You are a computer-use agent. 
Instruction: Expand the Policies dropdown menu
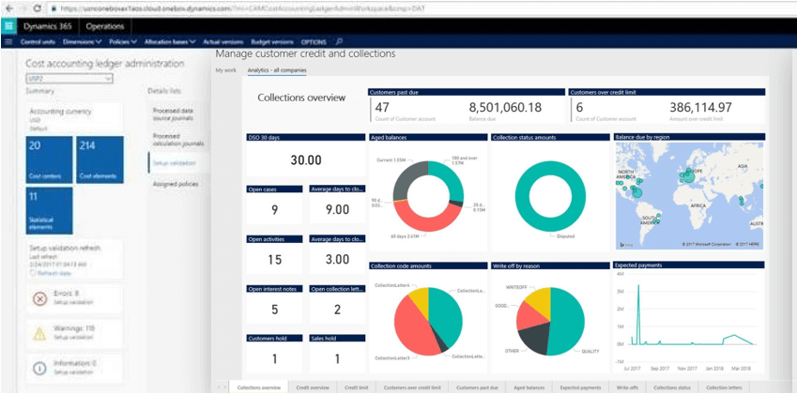tap(124, 41)
